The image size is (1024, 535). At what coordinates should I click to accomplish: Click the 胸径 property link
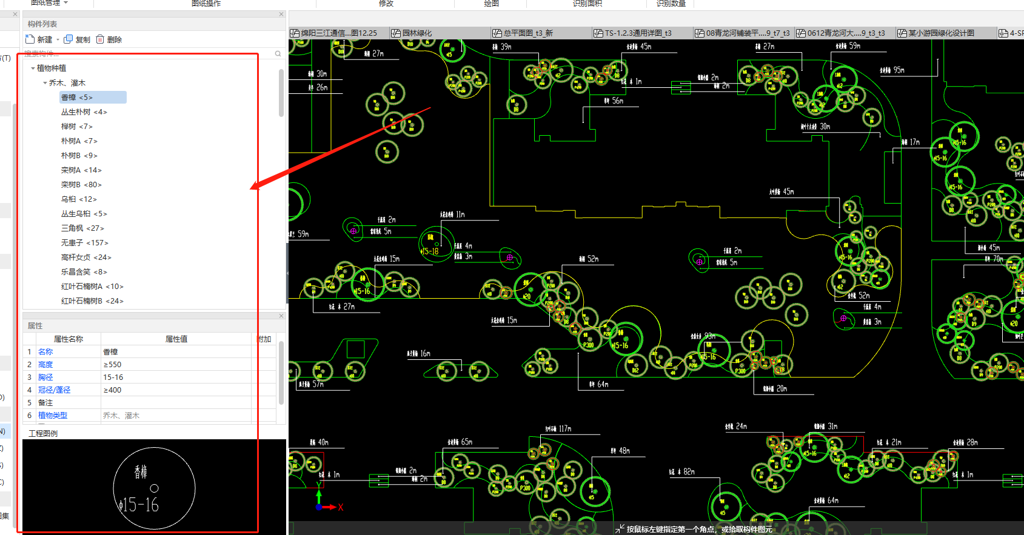(x=45, y=377)
